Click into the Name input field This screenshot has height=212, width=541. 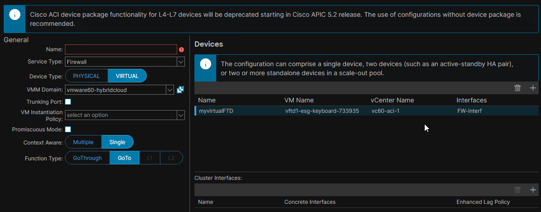point(121,49)
